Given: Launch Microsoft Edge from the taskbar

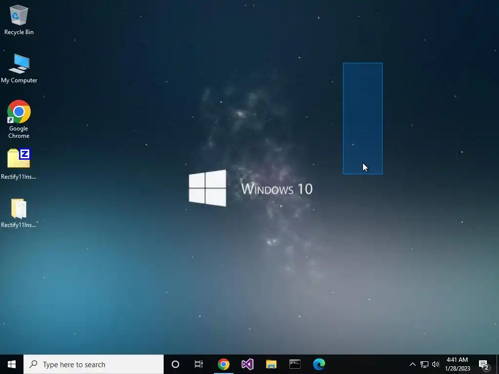Looking at the screenshot, I should pyautogui.click(x=319, y=364).
